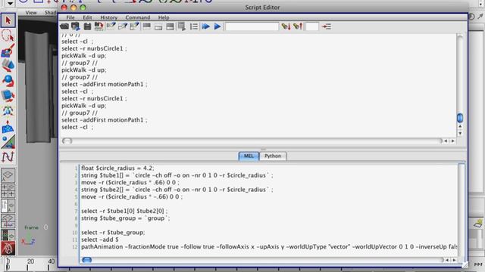Click the Execute All double-arrow icon

click(x=205, y=26)
